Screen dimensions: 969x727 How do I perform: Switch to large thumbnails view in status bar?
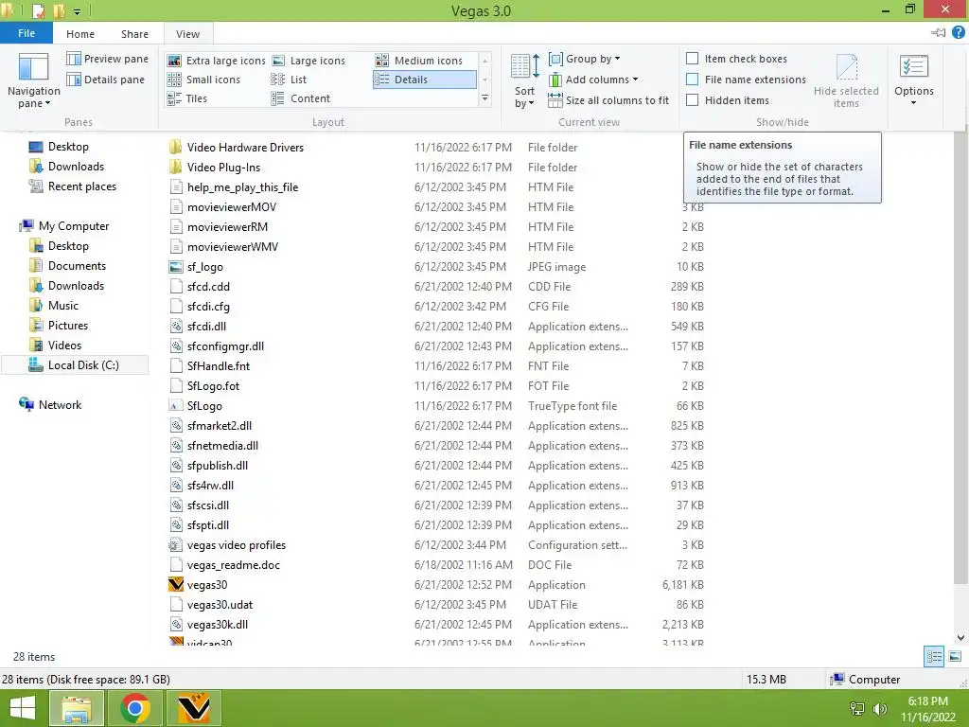[954, 656]
